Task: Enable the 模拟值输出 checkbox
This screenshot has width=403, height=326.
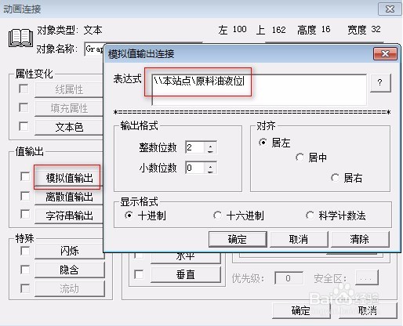Action: (25, 176)
